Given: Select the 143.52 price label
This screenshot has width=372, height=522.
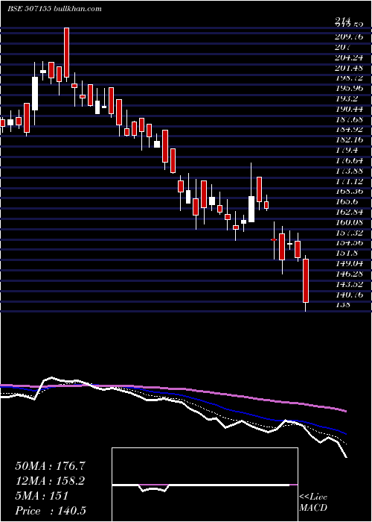Looking at the screenshot, I should click(348, 284).
